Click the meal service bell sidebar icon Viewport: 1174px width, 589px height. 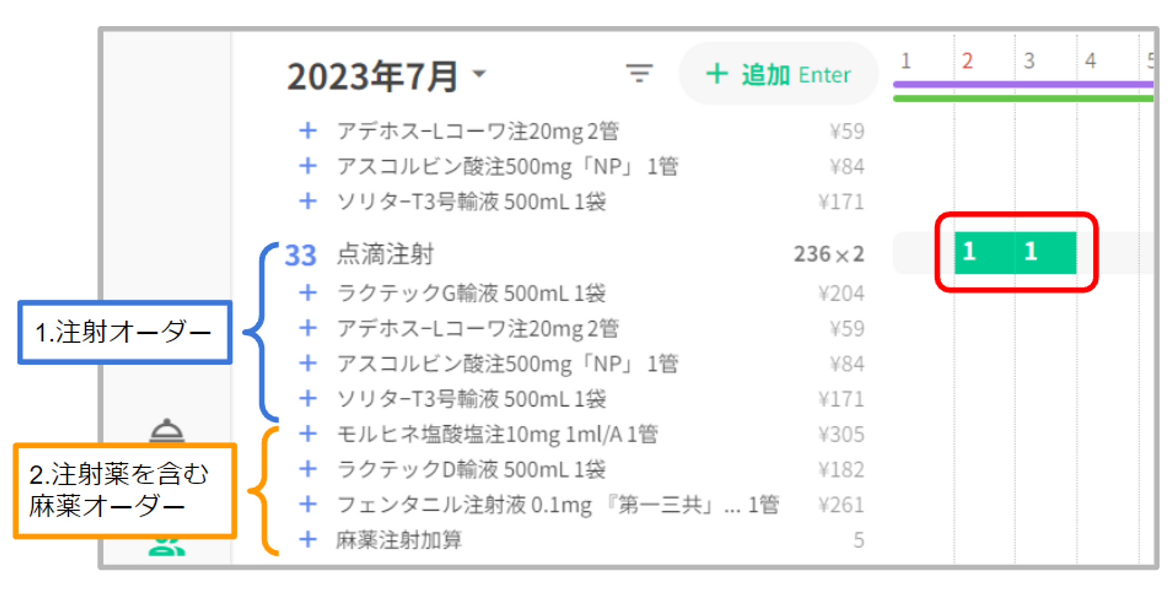click(167, 431)
